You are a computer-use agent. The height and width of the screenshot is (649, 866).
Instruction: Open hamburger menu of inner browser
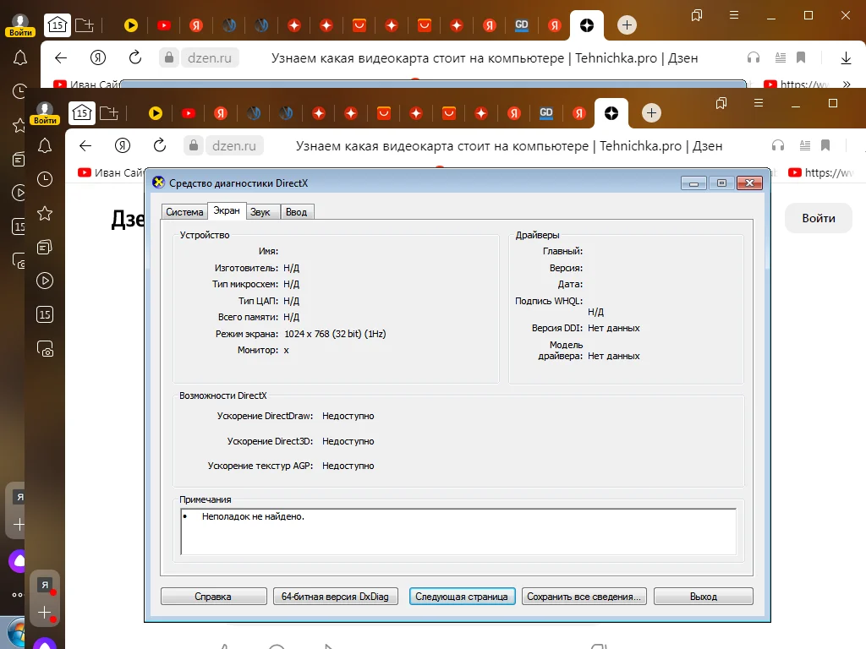coord(759,103)
